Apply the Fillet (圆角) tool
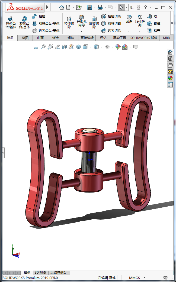Screen dimensions: 176x282 point(129,19)
